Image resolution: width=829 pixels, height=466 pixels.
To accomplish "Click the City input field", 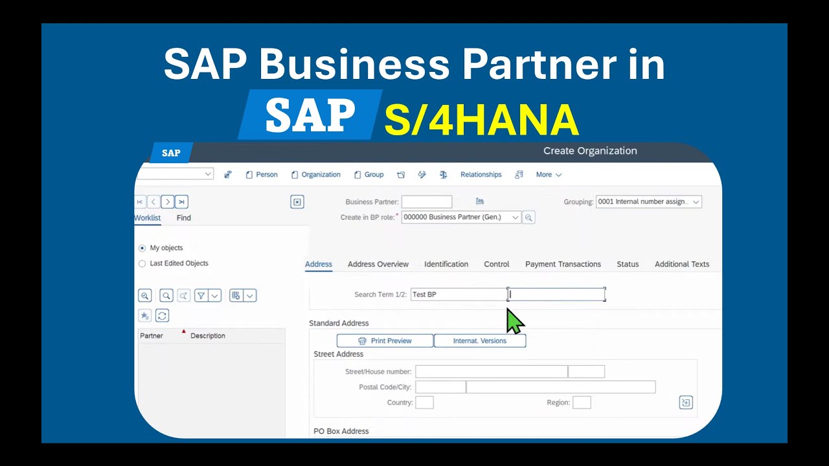I will (561, 387).
